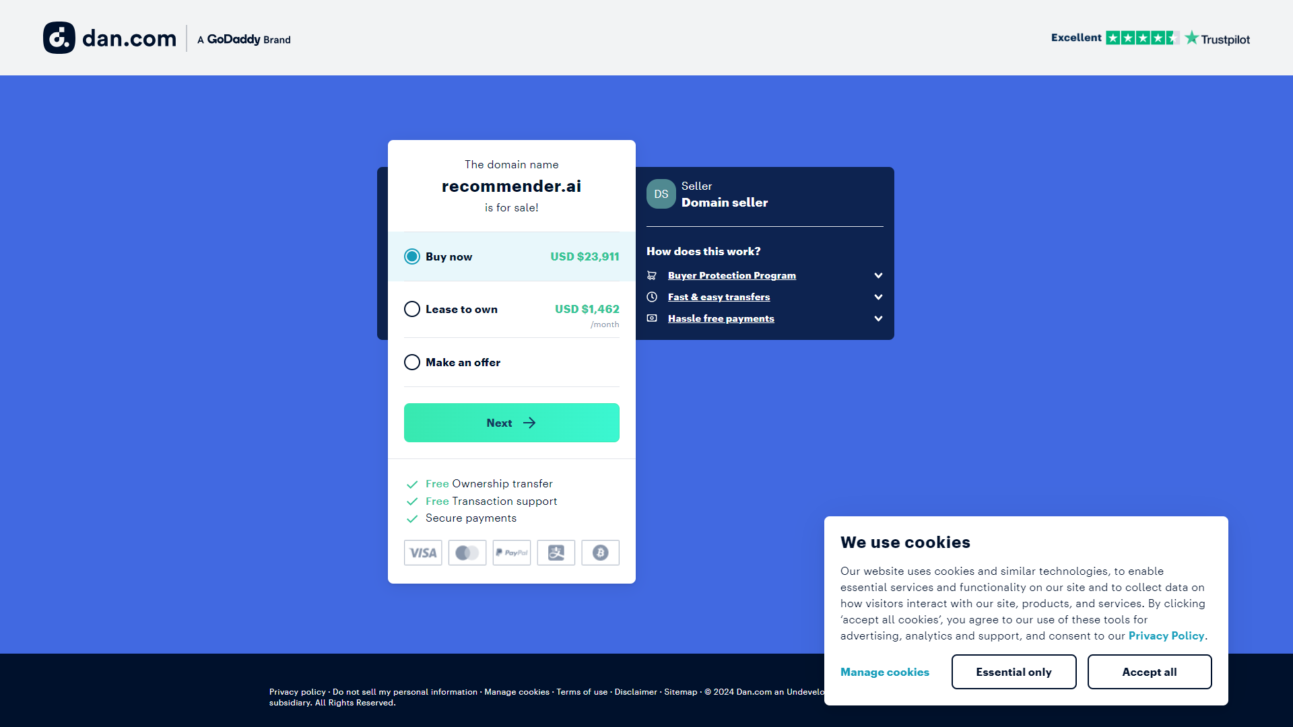The image size is (1293, 727).
Task: Click the Essential only cookies option
Action: [1014, 671]
